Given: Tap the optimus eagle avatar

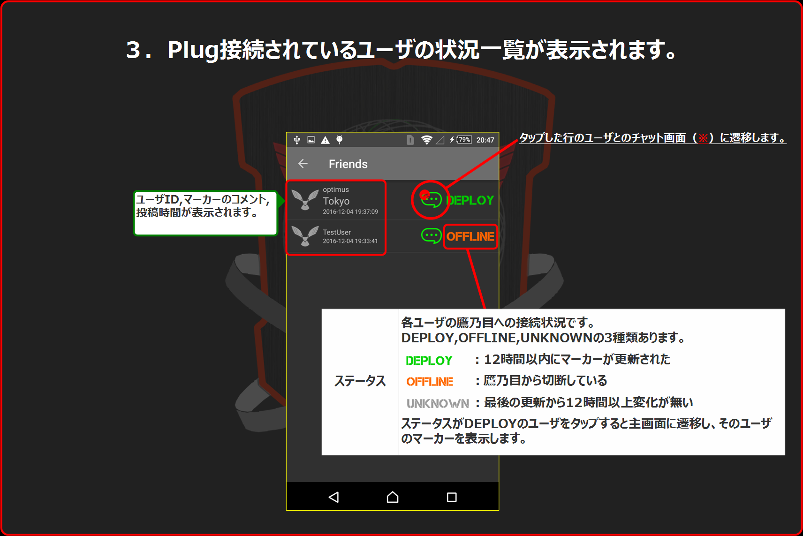Looking at the screenshot, I should pyautogui.click(x=305, y=200).
